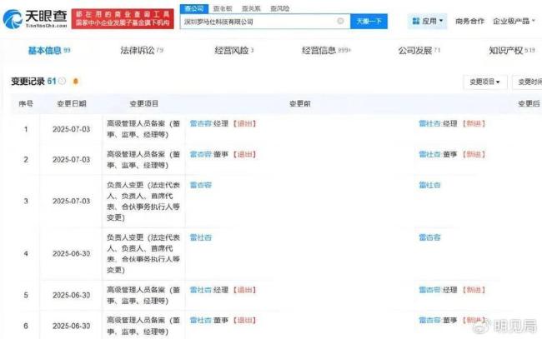
Task: Select row 6 date 2025-06-30
Action: click(71, 326)
